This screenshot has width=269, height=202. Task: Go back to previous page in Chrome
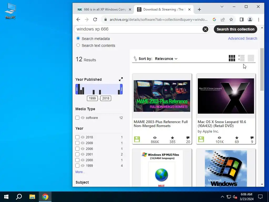coord(78,19)
